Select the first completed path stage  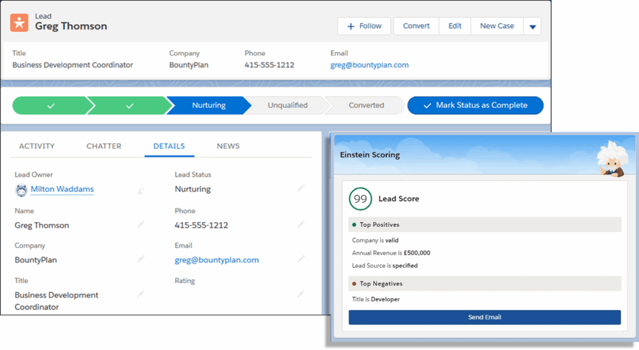51,105
